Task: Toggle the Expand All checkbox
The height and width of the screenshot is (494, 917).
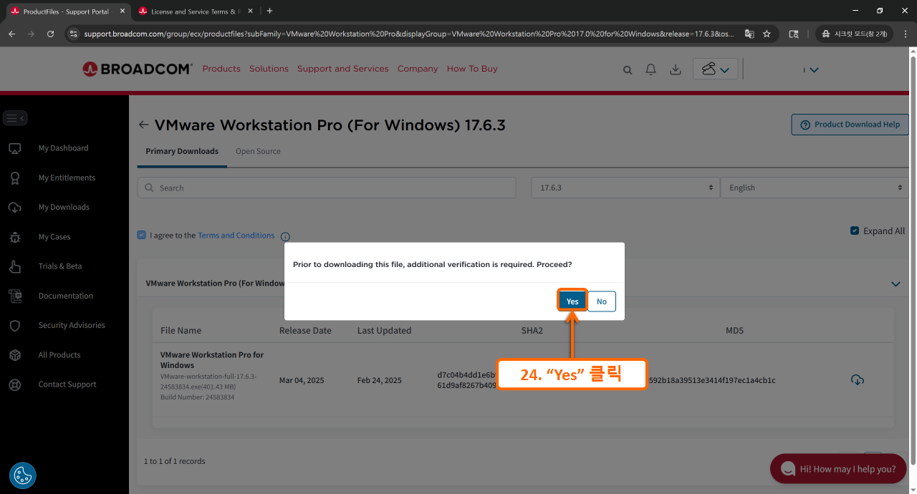Action: tap(855, 231)
